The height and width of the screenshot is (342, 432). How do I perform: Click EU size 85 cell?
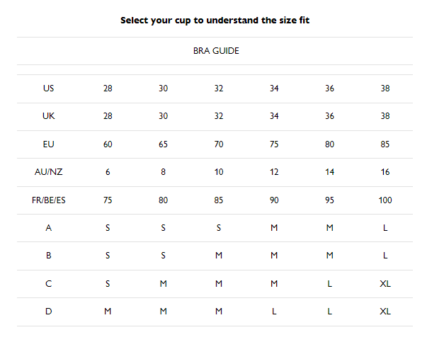(x=385, y=144)
